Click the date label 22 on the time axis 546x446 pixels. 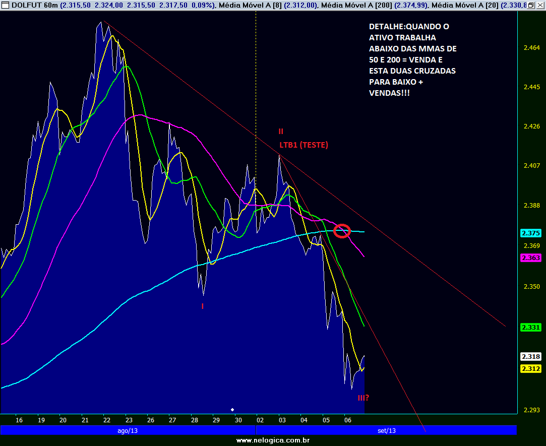point(106,420)
